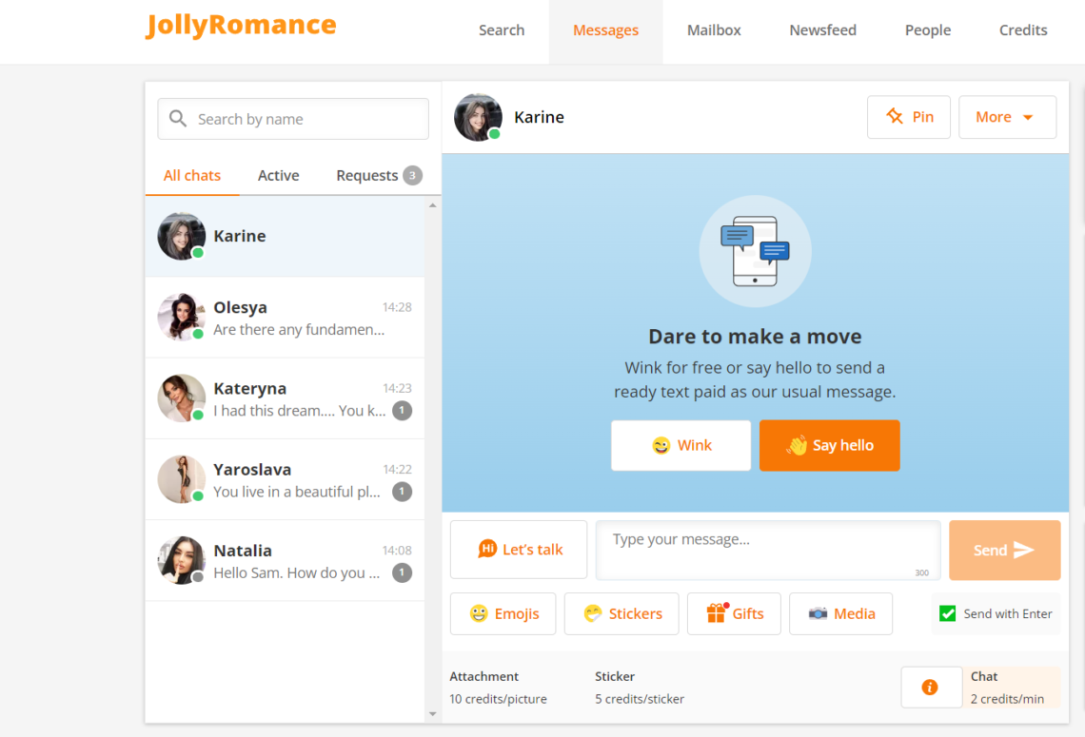1085x737 pixels.
Task: Click Yaroslava's unread message badge
Action: click(402, 492)
